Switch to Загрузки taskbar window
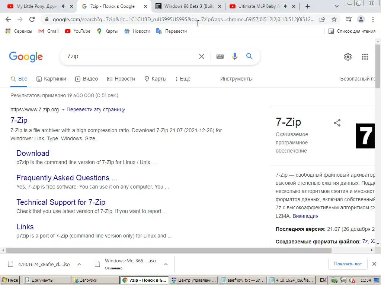 coord(96,280)
